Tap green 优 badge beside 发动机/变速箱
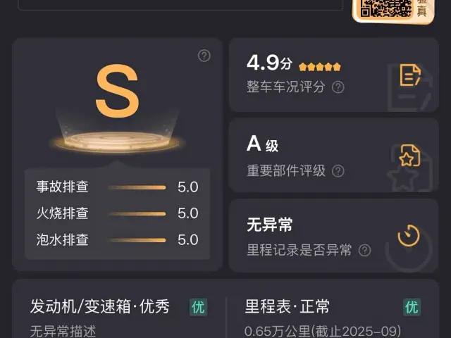This screenshot has height=338, width=451. point(198,307)
